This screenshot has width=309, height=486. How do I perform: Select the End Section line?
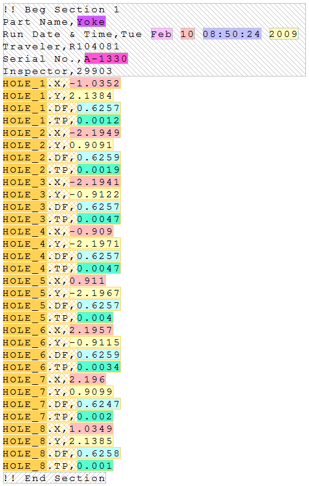pos(54,478)
